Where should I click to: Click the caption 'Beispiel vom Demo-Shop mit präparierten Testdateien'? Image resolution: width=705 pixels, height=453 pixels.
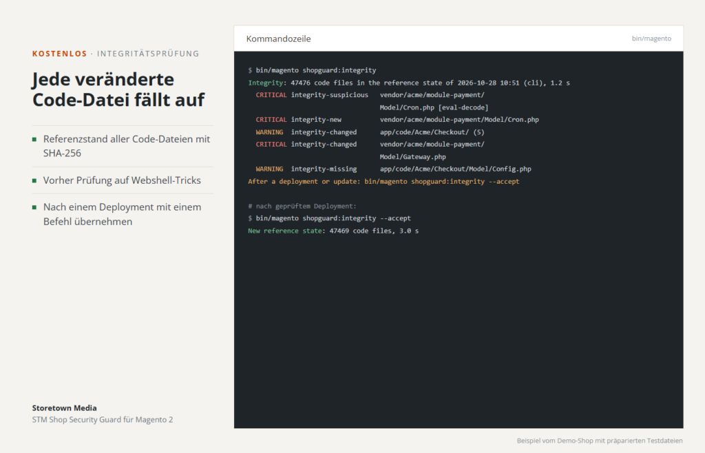[600, 441]
